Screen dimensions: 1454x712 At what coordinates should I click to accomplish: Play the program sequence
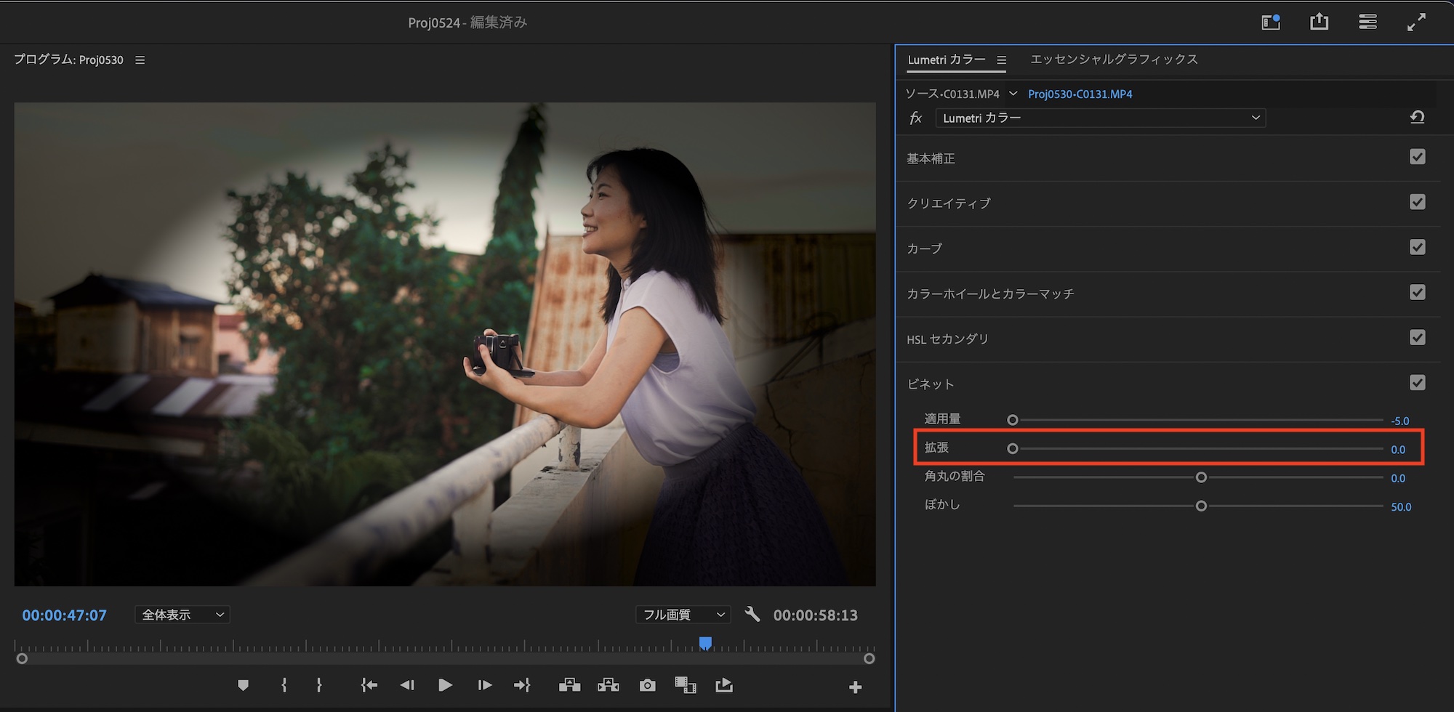tap(446, 685)
